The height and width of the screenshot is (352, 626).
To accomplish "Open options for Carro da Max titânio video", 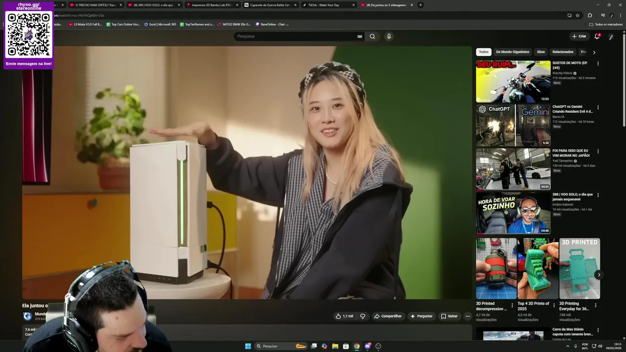I will [598, 330].
